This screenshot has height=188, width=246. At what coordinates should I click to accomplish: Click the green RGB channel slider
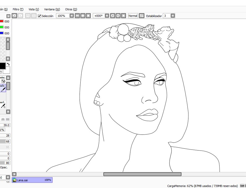[2, 27]
